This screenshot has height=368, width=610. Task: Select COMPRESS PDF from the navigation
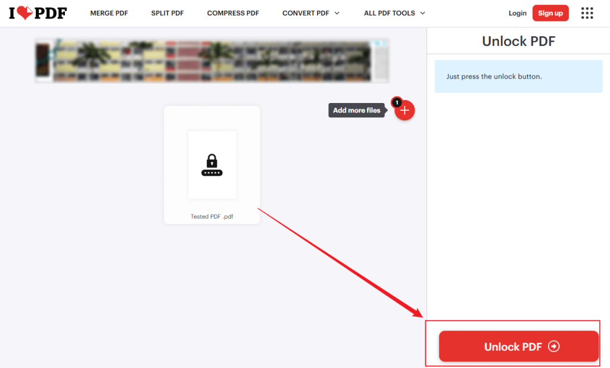pyautogui.click(x=233, y=13)
